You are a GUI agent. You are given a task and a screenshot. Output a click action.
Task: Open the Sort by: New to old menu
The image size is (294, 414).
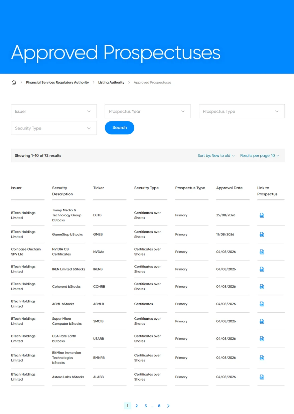point(216,156)
